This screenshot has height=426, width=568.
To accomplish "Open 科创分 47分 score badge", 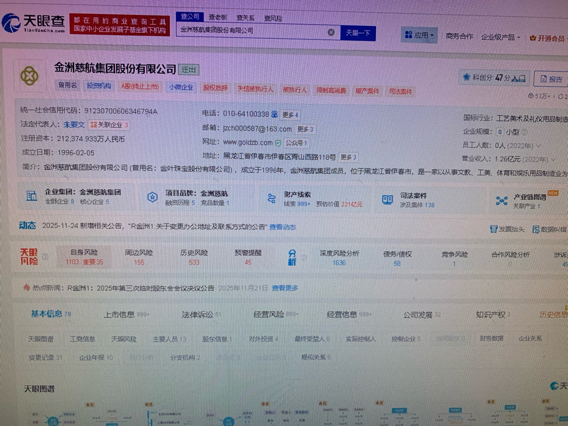I will tap(494, 78).
